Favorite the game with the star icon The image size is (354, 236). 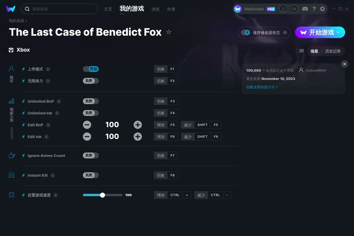(169, 32)
